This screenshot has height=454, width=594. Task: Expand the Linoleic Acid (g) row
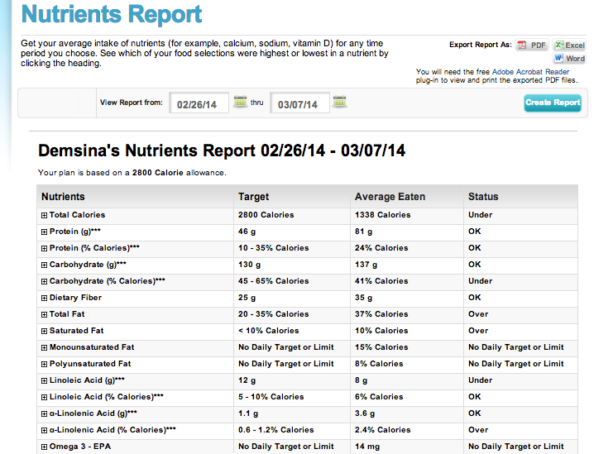point(45,380)
